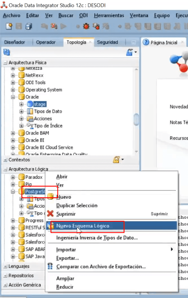The image size is (188, 298).
Task: Click the Oracle BI Cloud Service icon
Action: coord(22,147)
